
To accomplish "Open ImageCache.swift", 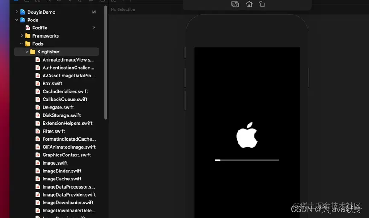I will coord(62,179).
